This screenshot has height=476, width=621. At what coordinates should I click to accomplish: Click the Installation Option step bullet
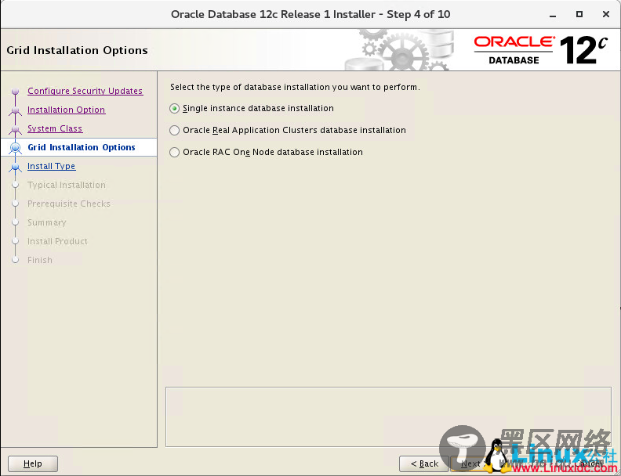(16, 110)
